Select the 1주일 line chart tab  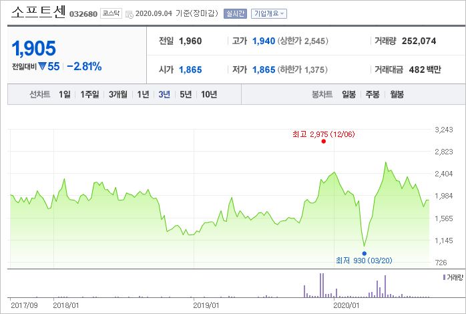[89, 95]
